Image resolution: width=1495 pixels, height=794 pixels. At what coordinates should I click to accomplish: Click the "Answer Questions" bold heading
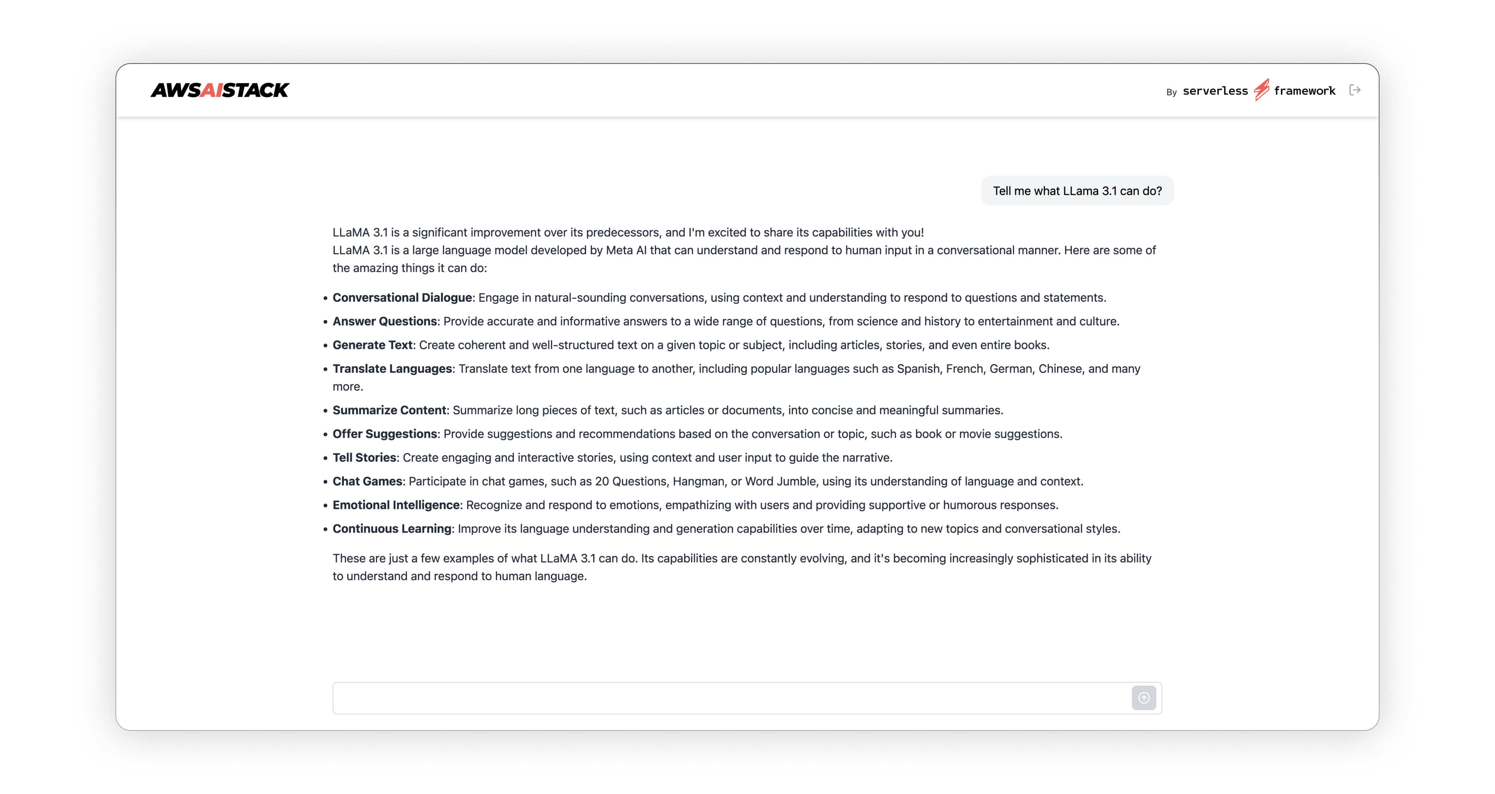384,321
